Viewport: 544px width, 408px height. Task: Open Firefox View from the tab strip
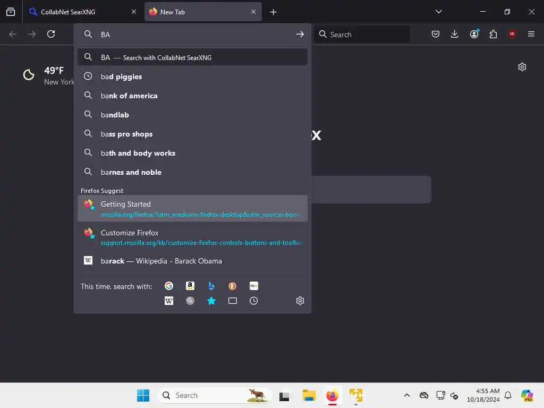(x=11, y=12)
